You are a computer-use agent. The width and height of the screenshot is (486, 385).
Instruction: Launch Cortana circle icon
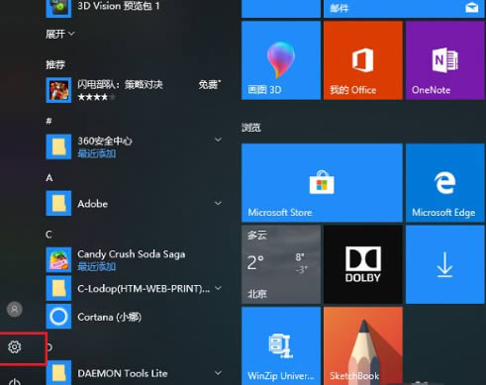point(58,317)
